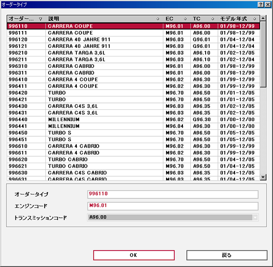Sort by モデル年式 column header
The width and height of the screenshot is (273, 267).
pos(239,19)
